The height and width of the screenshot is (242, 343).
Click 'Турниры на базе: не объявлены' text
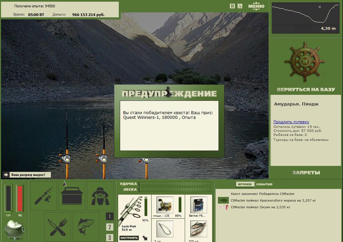tap(301, 140)
